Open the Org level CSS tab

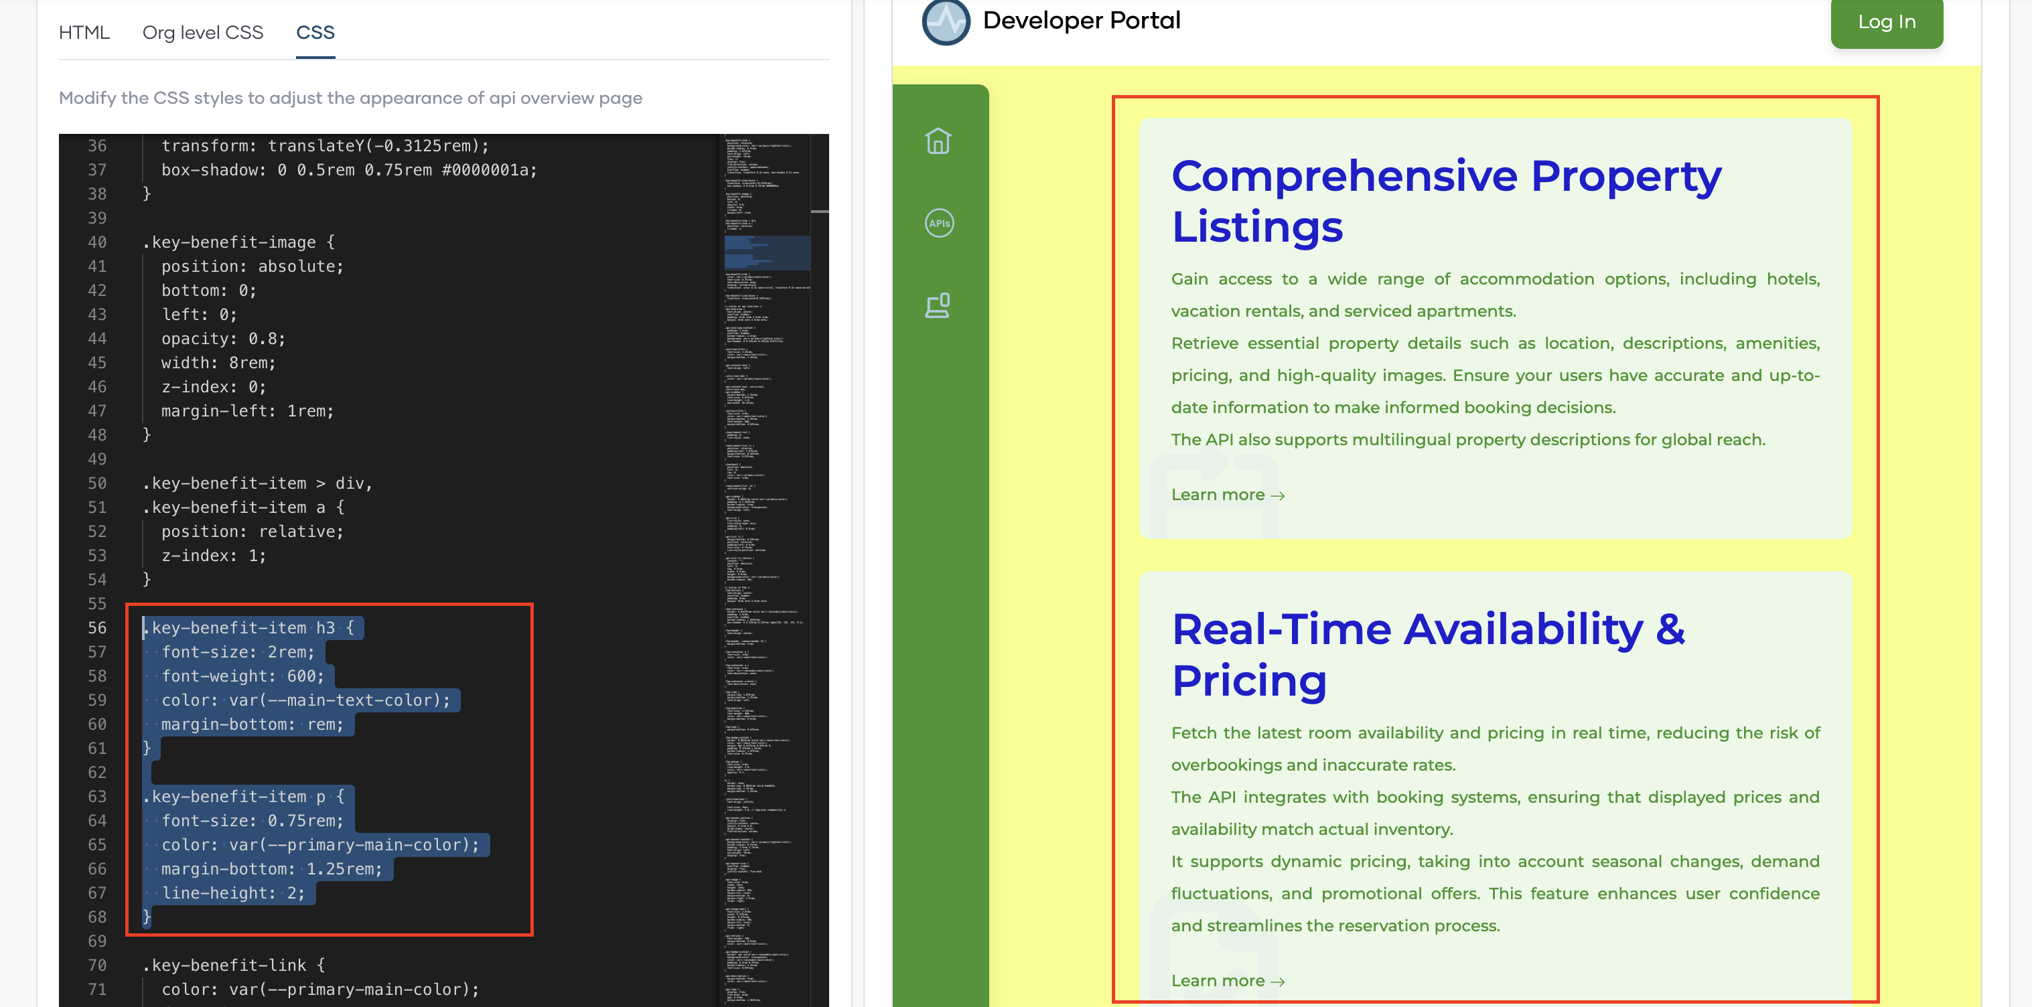pyautogui.click(x=203, y=32)
